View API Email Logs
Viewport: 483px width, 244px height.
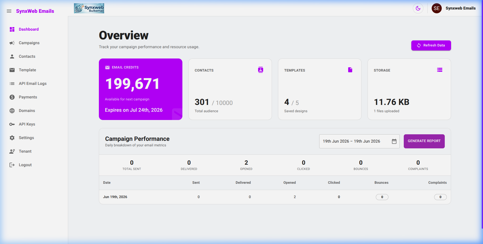(x=33, y=84)
